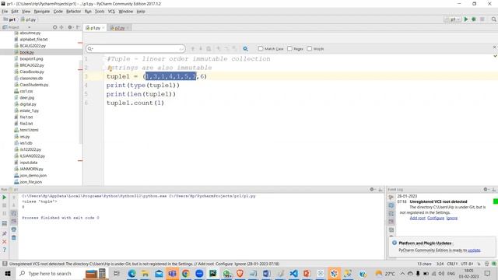
Task: Open Search Everywhere magnifier in top toolbar
Action: click(493, 19)
